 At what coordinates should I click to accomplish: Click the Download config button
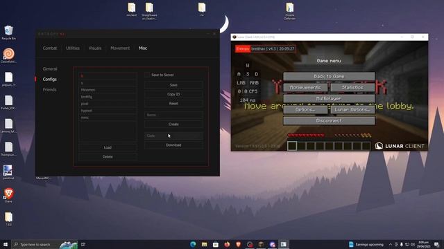[x=173, y=145]
